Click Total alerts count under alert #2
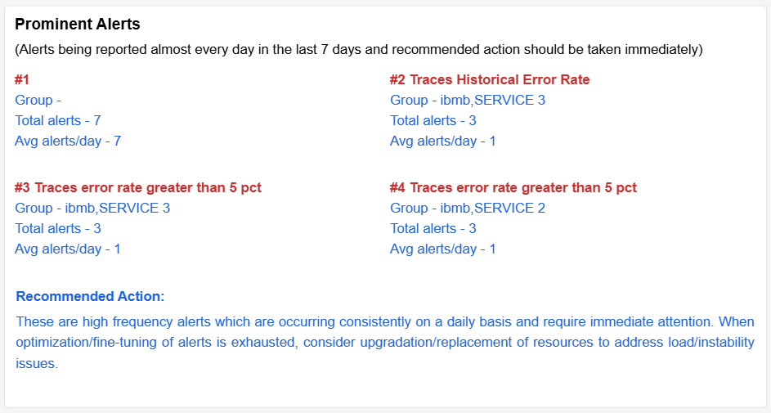Screen dimensions: 771x413 pos(433,120)
